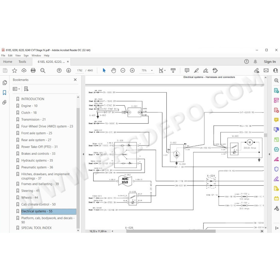Open the Brakes and controls - 33 bookmark
The image size is (280, 280).
coord(38,154)
